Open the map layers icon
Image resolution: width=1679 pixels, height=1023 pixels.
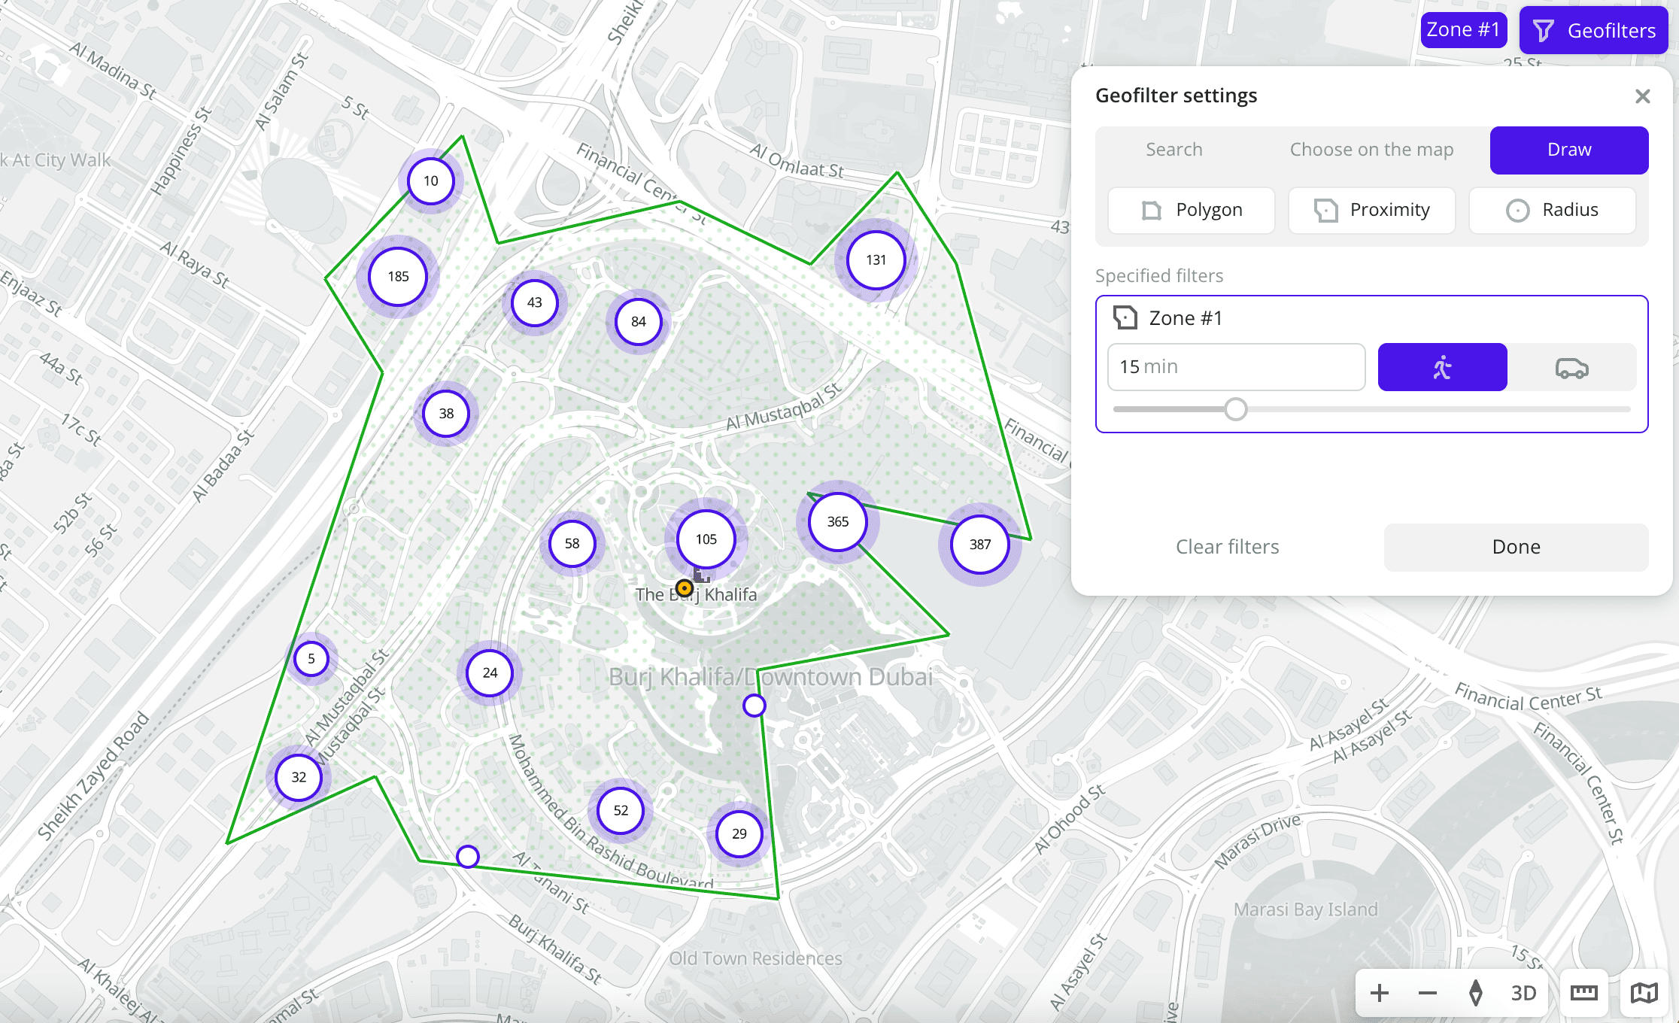[x=1644, y=993]
